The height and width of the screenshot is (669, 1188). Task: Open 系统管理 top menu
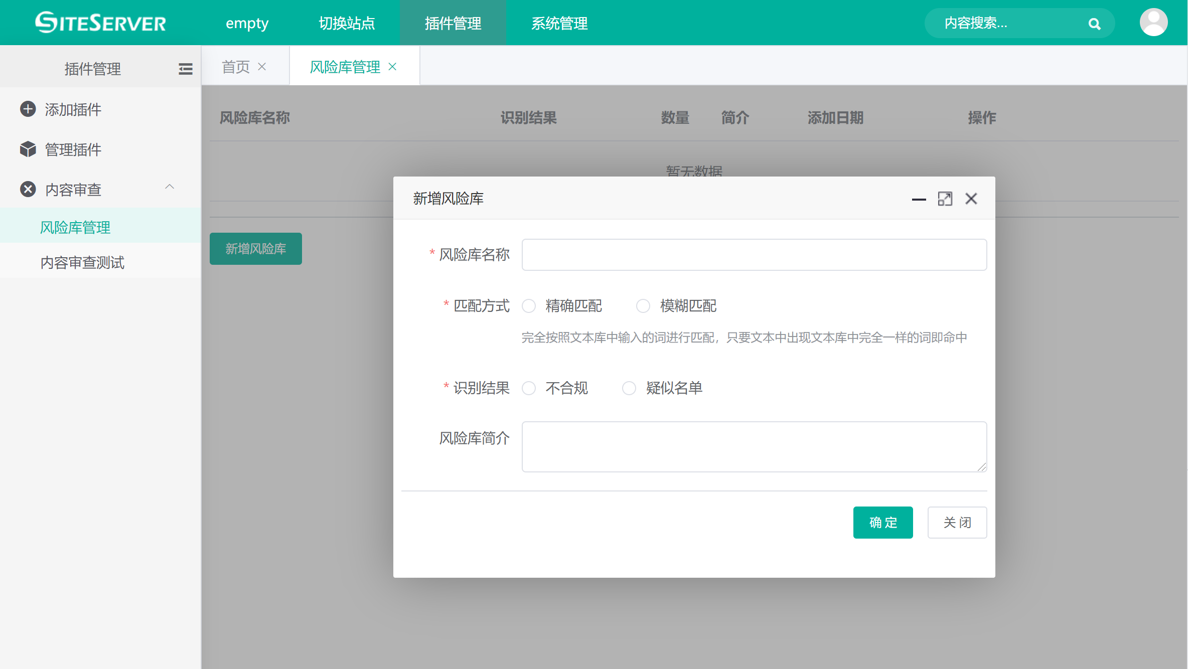click(559, 23)
